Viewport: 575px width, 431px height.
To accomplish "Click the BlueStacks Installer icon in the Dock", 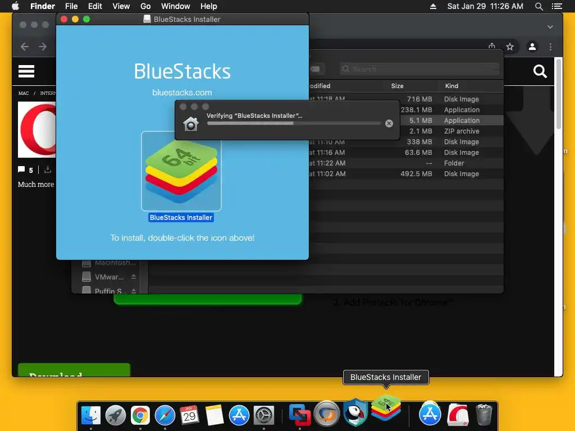I will pos(386,407).
